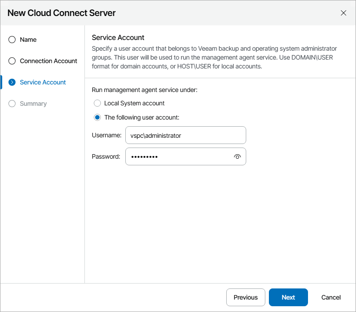The image size is (356, 312).
Task: Click the Summary step circle icon
Action: click(12, 104)
